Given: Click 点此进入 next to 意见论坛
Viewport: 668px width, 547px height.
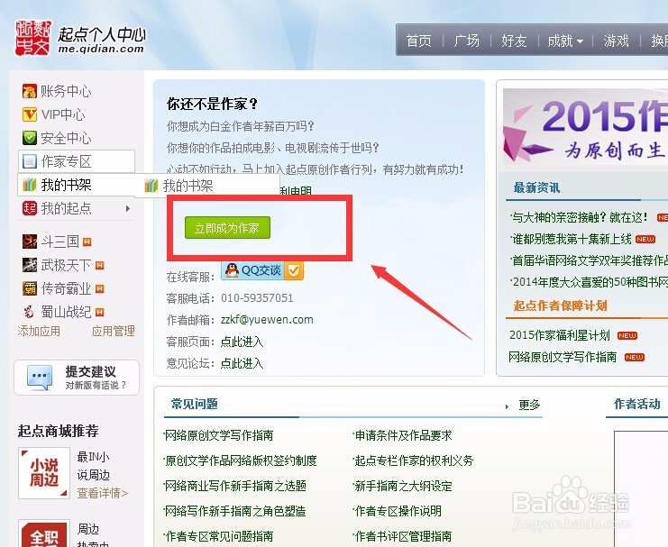Looking at the screenshot, I should coord(242,363).
